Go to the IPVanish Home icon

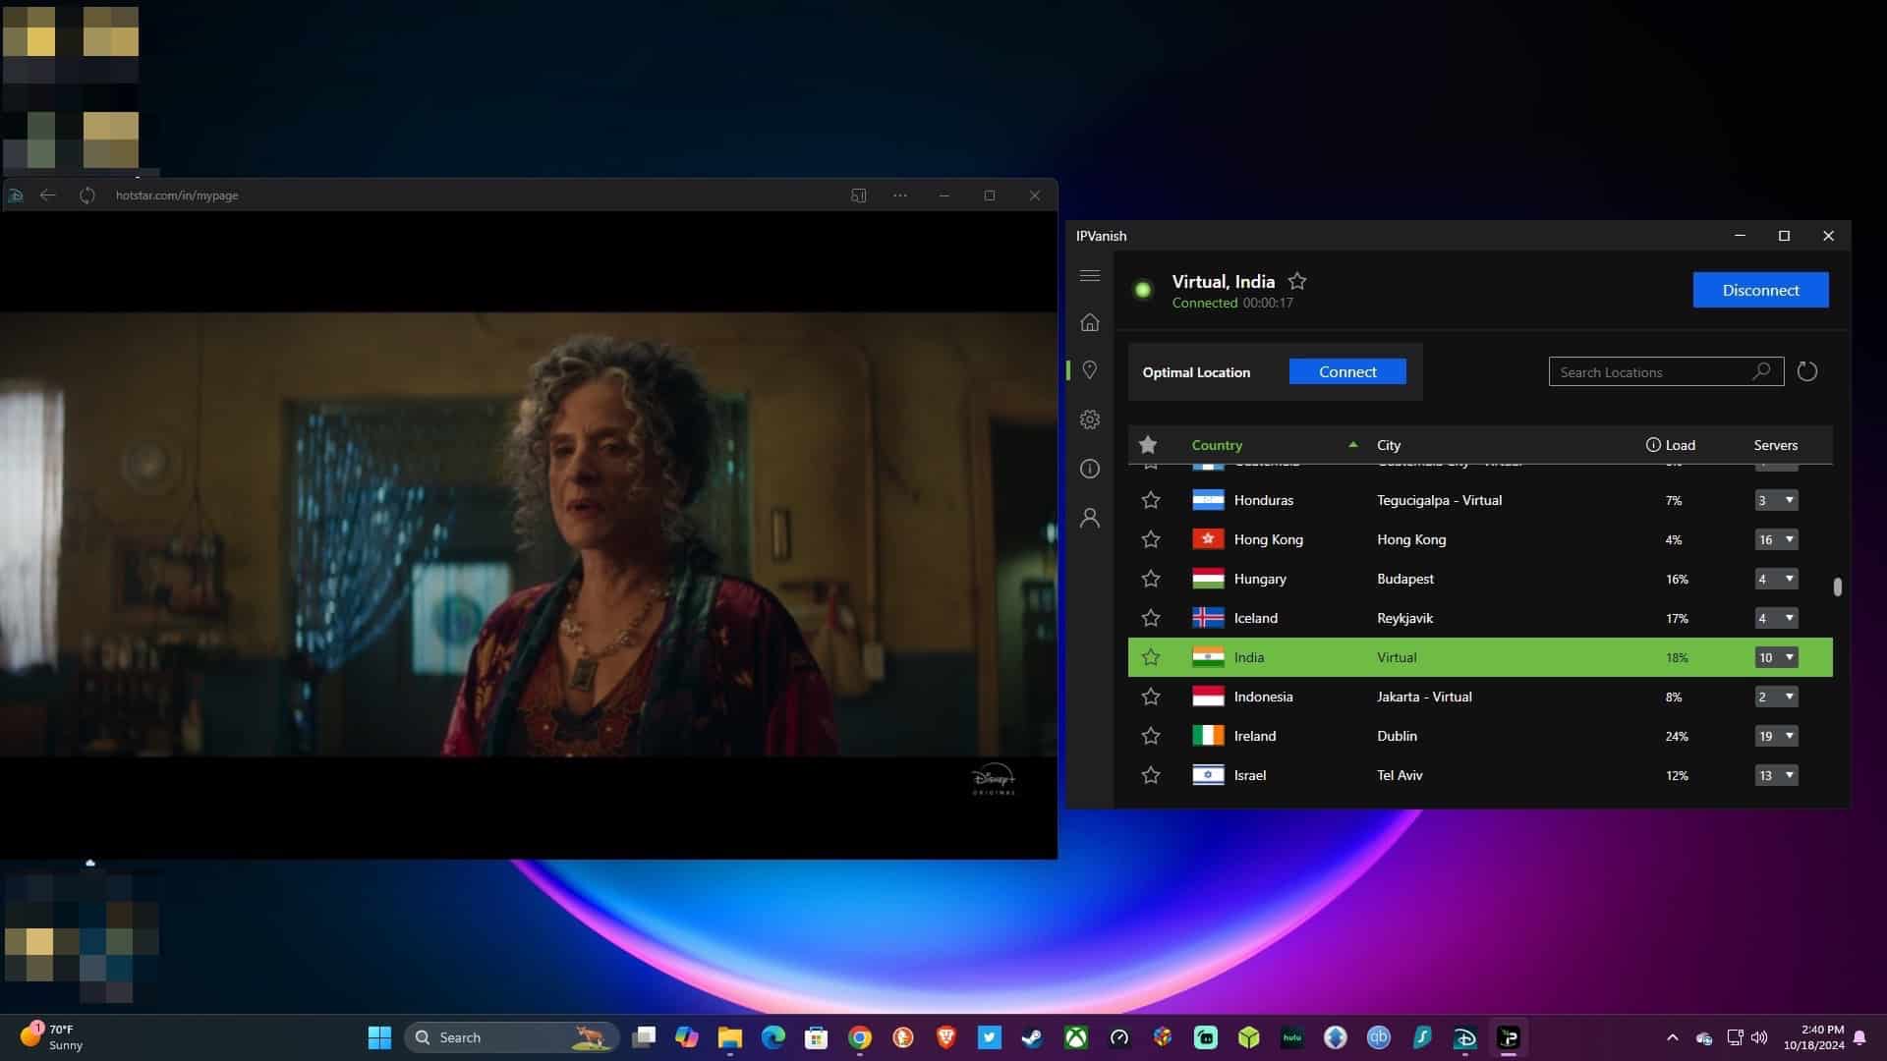pos(1089,322)
